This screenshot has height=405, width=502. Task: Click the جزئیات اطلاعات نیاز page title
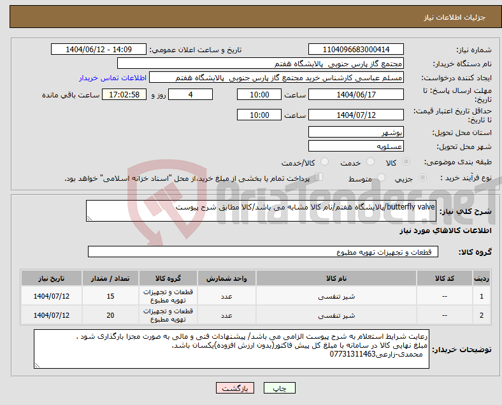tap(454, 17)
